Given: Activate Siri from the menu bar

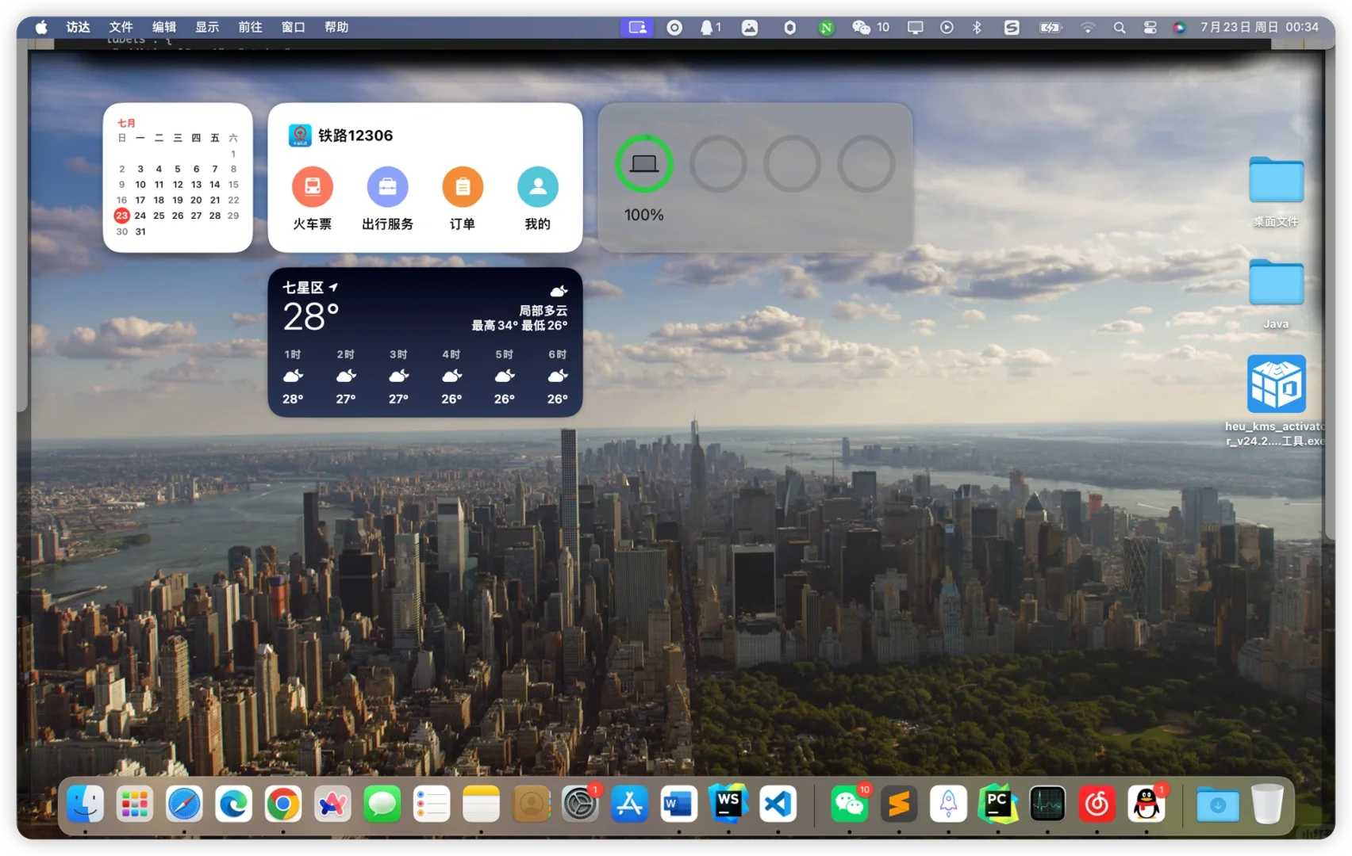Looking at the screenshot, I should 1180,27.
